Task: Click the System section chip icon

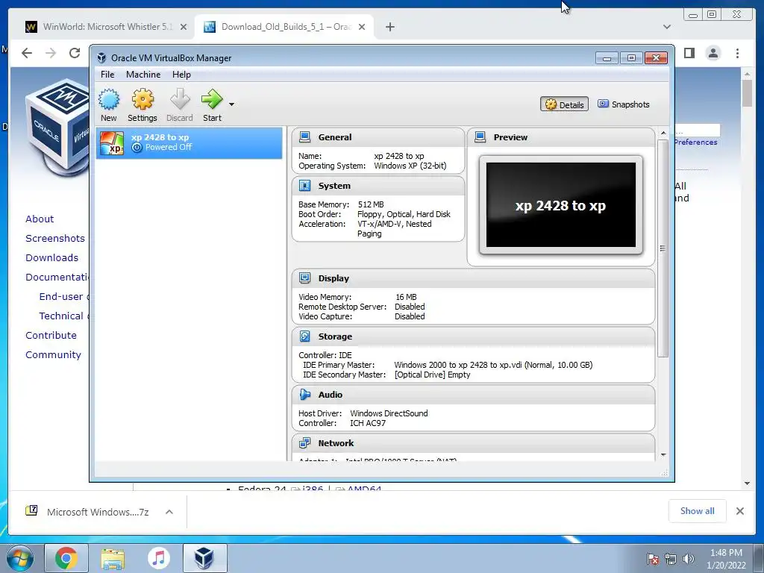Action: point(305,186)
